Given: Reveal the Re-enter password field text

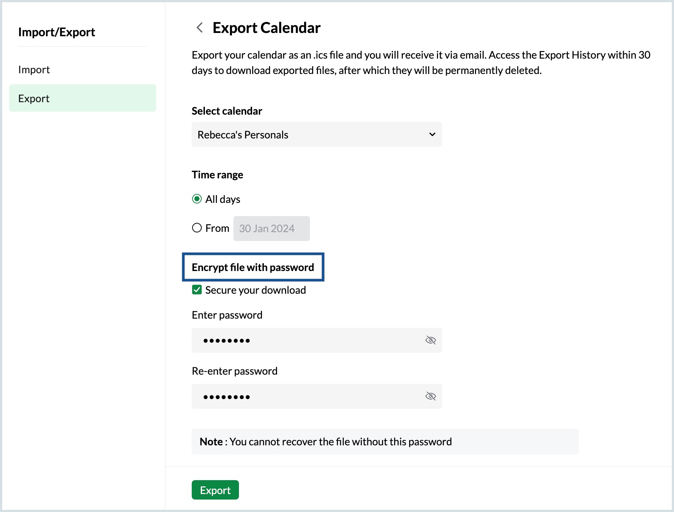Looking at the screenshot, I should point(431,396).
